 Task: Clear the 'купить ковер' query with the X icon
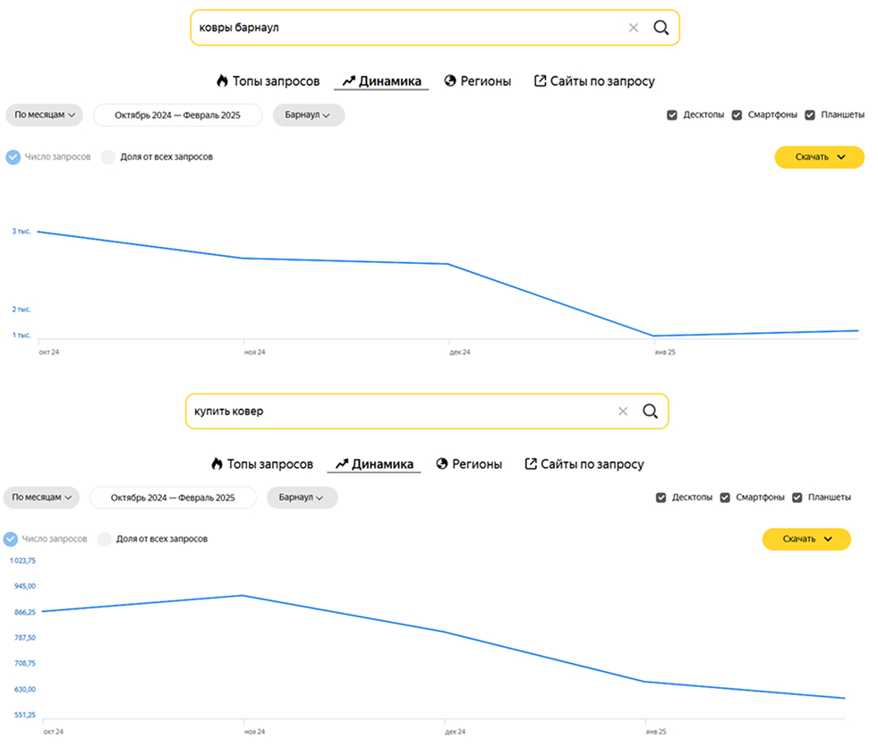623,412
